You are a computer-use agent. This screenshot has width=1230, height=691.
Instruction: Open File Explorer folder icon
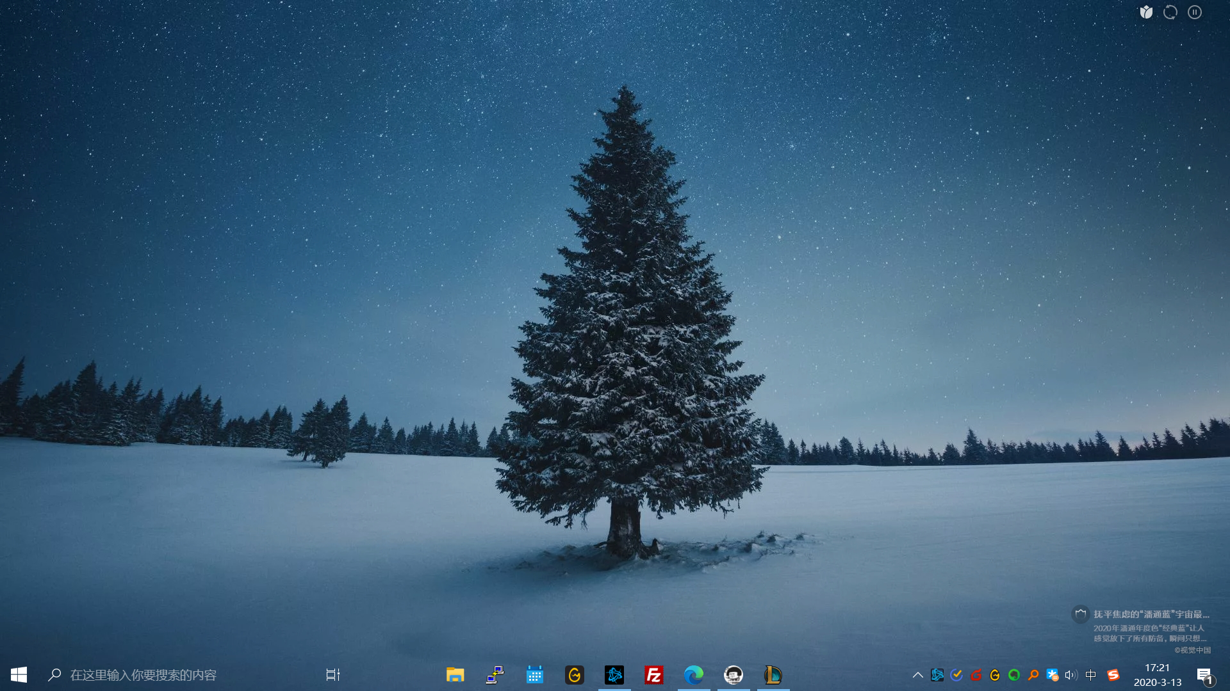coord(455,675)
